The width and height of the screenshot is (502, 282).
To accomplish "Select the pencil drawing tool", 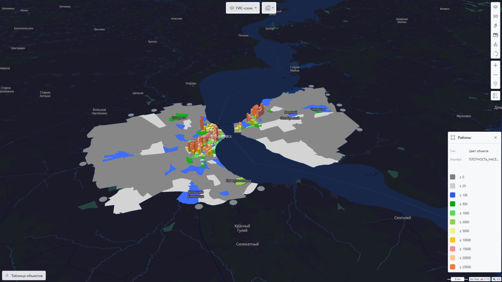I will tap(495, 25).
